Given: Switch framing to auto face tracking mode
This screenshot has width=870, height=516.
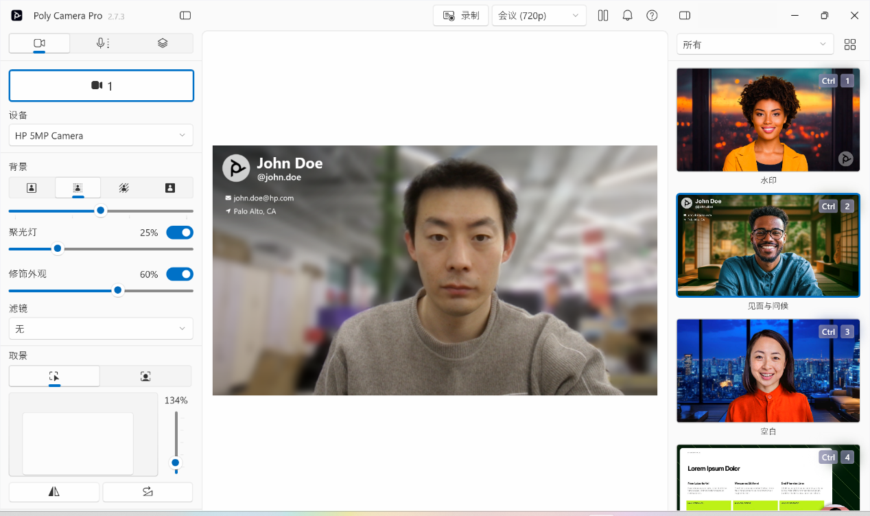Looking at the screenshot, I should pyautogui.click(x=145, y=376).
